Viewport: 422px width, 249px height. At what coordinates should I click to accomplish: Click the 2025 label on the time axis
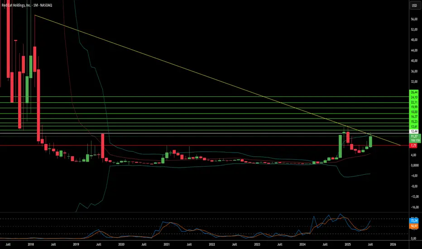point(348,244)
